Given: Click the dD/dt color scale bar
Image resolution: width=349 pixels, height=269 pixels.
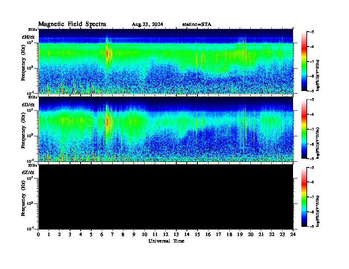Looking at the screenshot, I should [304, 129].
